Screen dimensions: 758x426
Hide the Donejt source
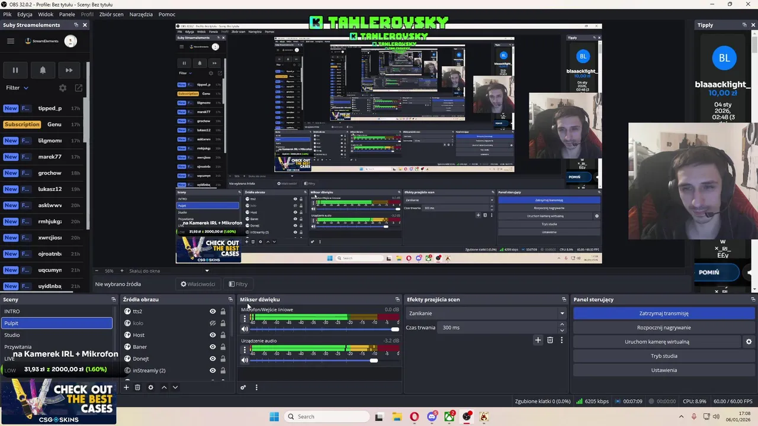click(213, 359)
